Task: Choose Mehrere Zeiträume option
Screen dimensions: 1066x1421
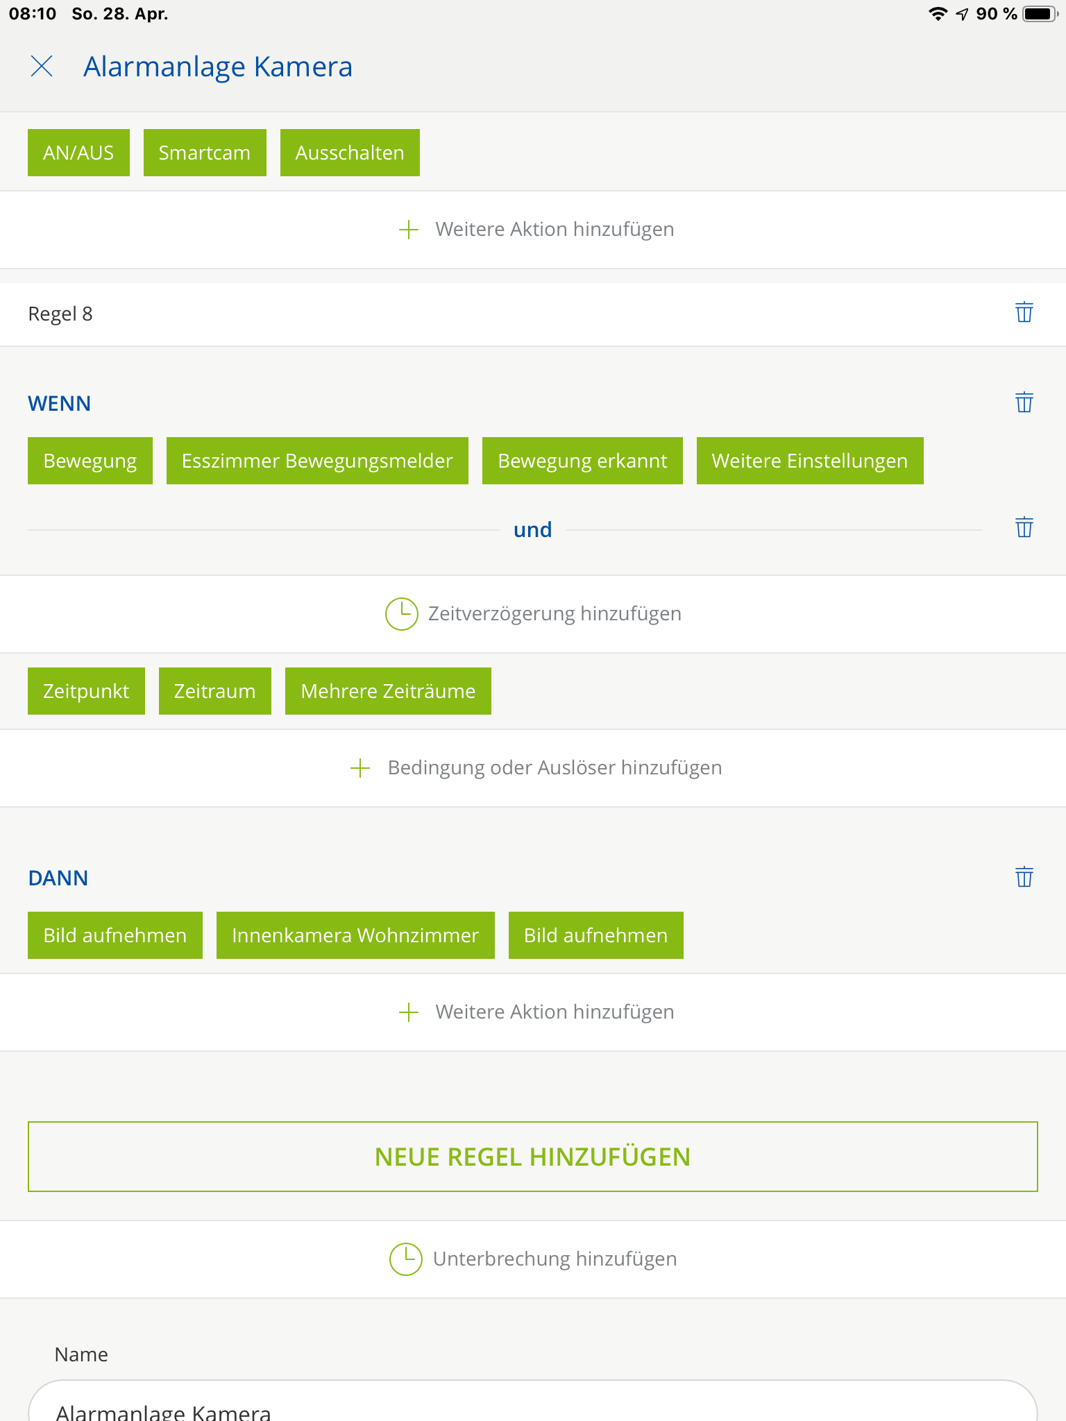Action: coord(388,691)
